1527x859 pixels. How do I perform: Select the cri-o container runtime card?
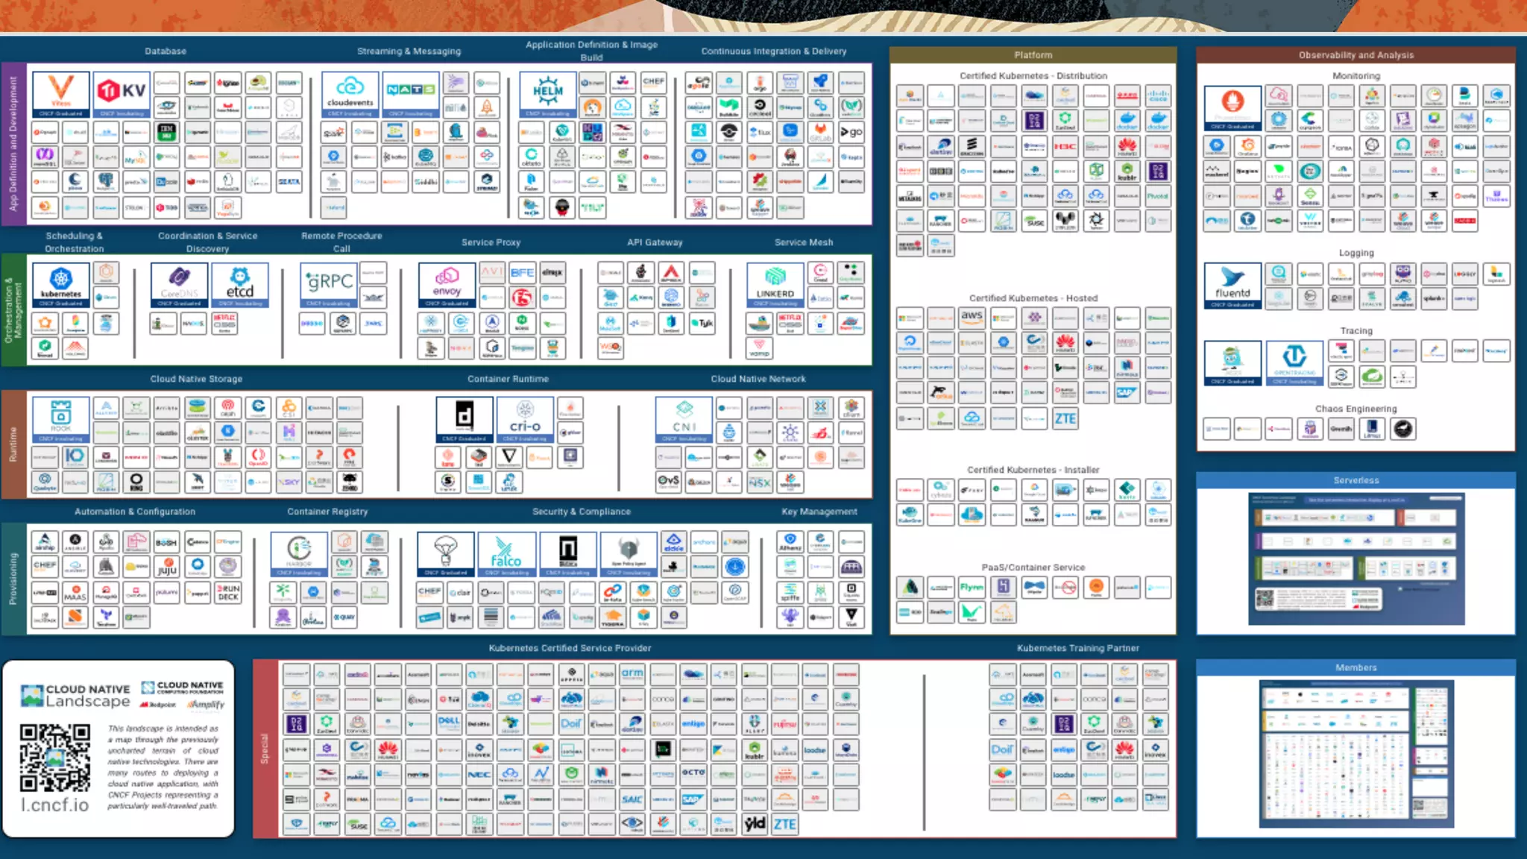pos(525,419)
